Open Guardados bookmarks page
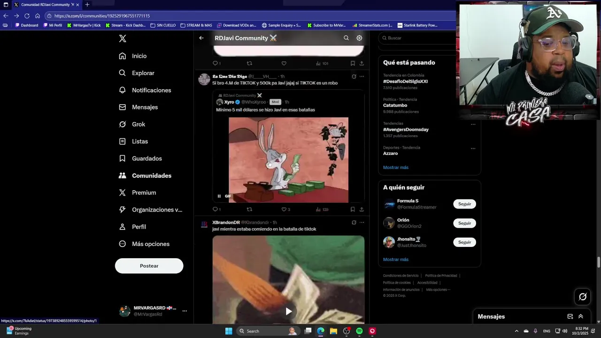 140,159
